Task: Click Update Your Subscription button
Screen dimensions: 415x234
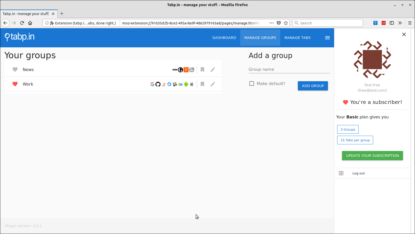Action: point(372,156)
